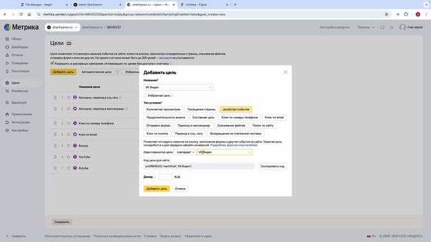This screenshot has width=431, height=242.
Task: Open the user account menu in the header
Action: (x=411, y=28)
